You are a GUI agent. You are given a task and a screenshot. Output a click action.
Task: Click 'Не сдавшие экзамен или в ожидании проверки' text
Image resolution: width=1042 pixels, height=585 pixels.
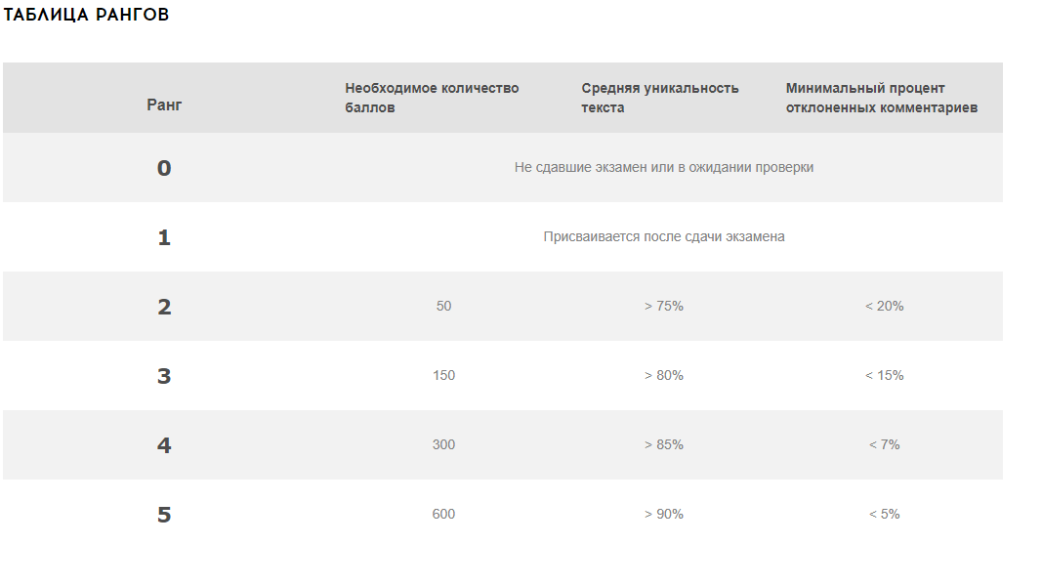pos(664,168)
